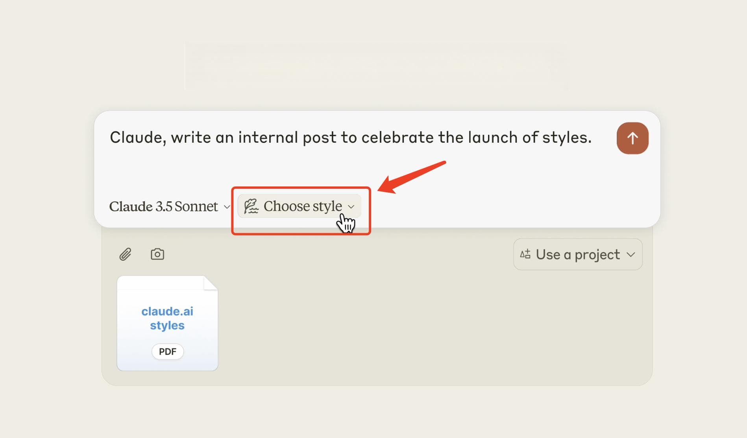Click the quill icon beside Choose style
This screenshot has width=747, height=438.
click(x=251, y=206)
